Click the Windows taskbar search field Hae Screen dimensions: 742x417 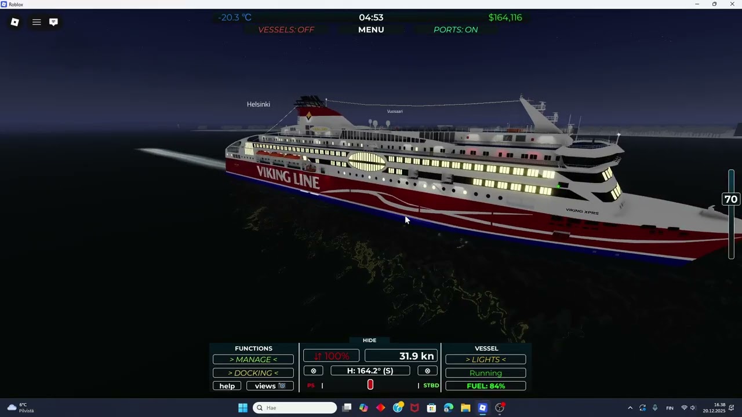(295, 408)
